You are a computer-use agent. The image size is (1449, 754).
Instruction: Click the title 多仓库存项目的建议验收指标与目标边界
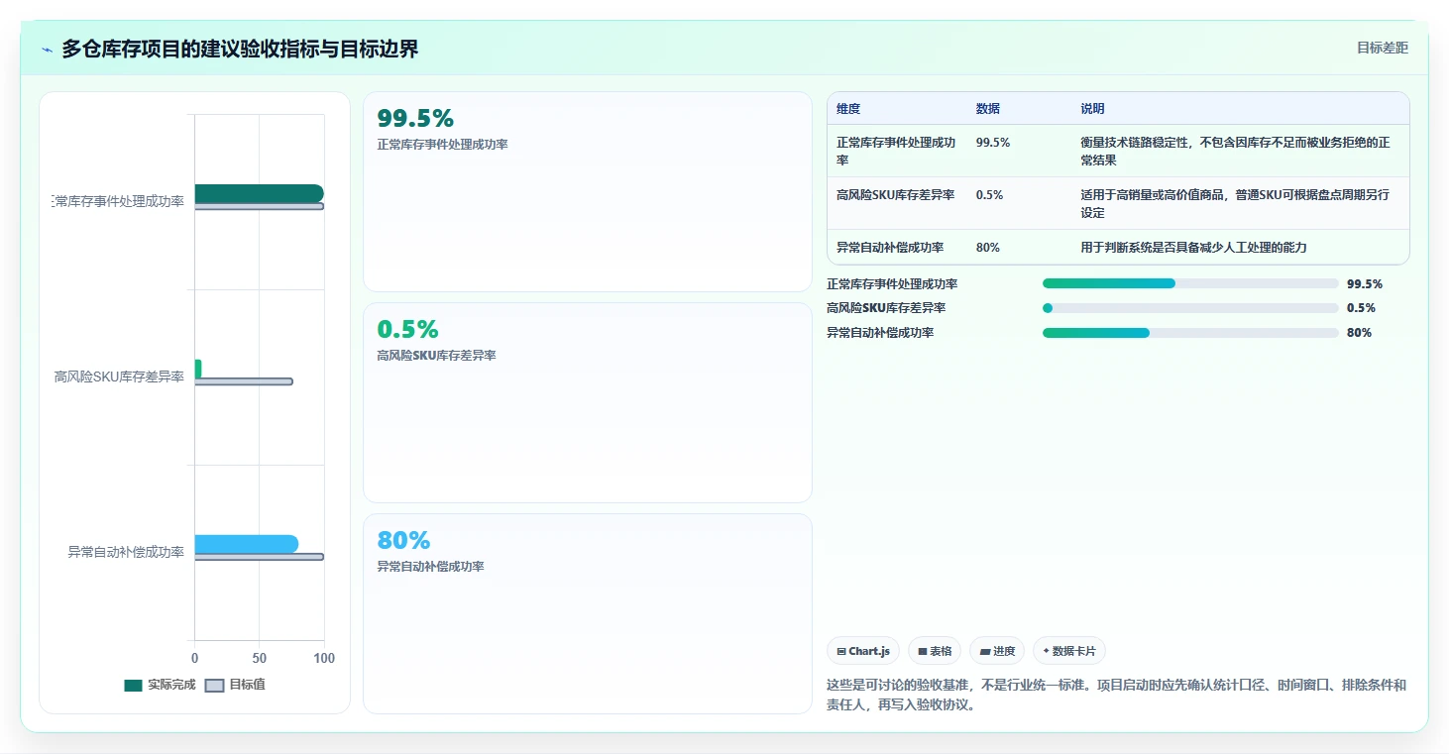(240, 49)
